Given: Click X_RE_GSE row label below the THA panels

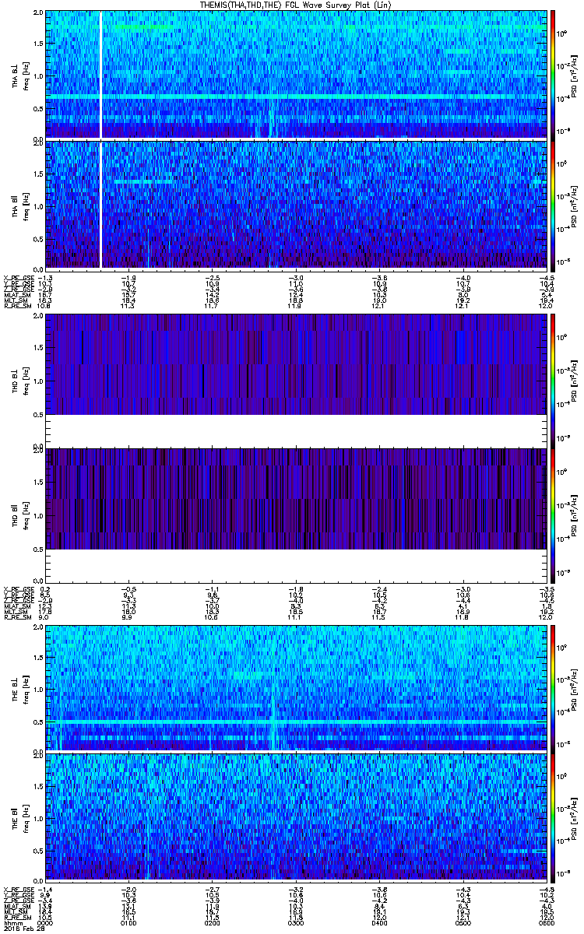Looking at the screenshot, I should (18, 278).
